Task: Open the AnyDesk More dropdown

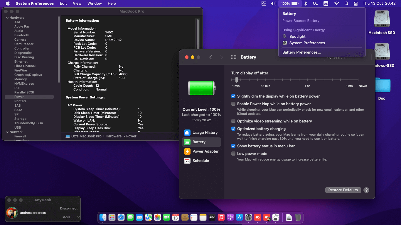Action: click(x=69, y=217)
